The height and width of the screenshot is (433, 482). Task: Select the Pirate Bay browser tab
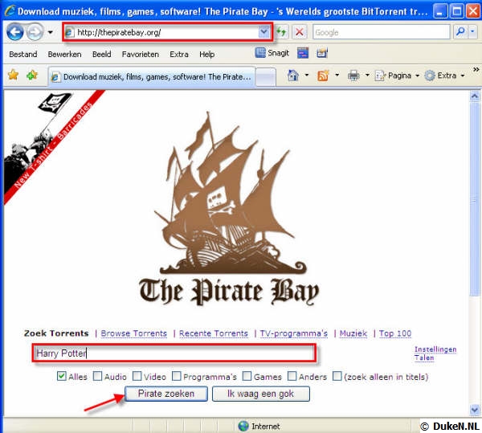[152, 77]
